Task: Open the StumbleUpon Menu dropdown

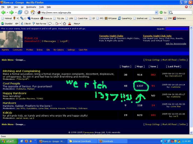Action: [77, 24]
